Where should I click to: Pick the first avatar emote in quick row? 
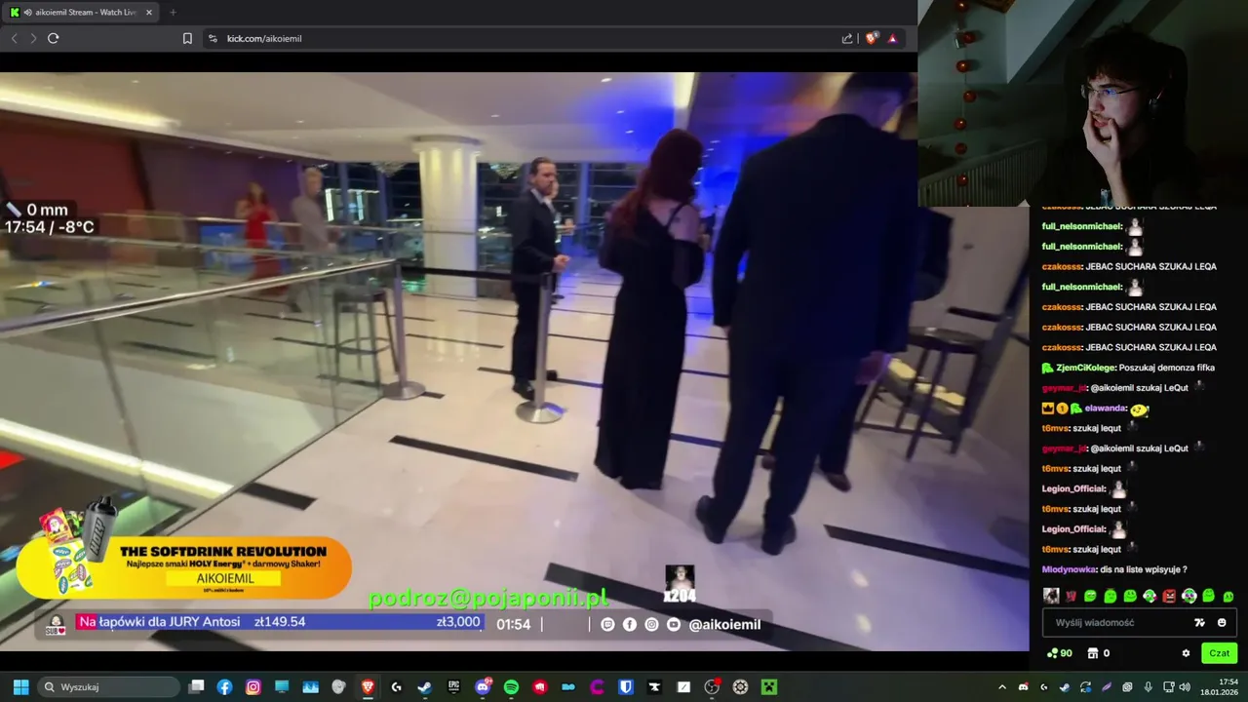tap(1051, 596)
